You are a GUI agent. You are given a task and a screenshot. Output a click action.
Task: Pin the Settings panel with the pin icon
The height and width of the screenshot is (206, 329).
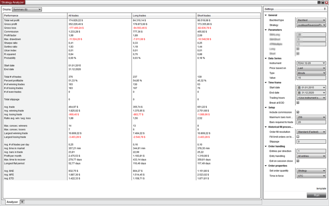click(x=325, y=9)
